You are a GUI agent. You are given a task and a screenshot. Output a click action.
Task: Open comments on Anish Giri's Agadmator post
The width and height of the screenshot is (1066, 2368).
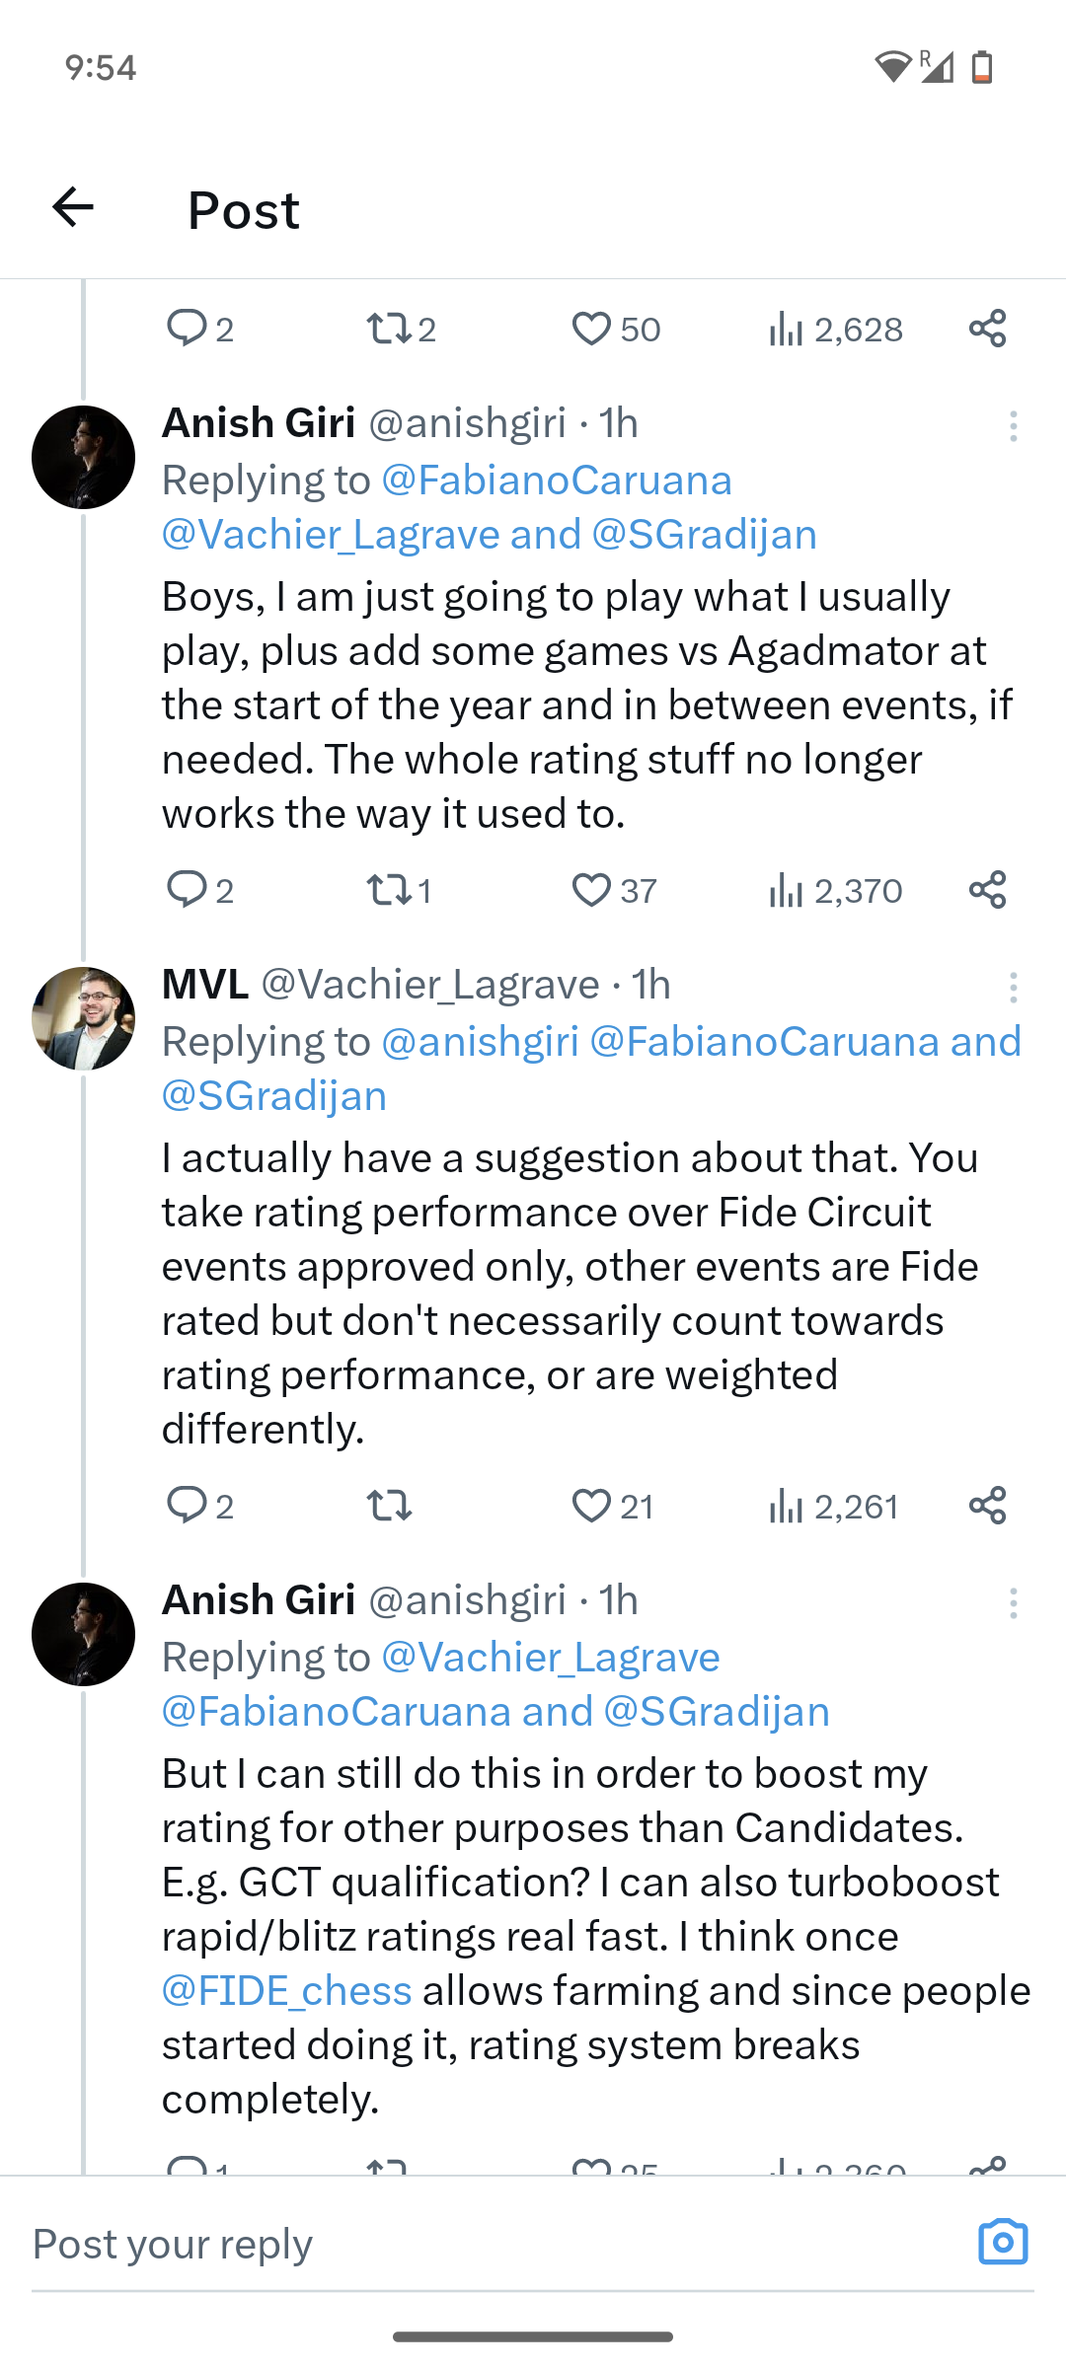pos(187,890)
